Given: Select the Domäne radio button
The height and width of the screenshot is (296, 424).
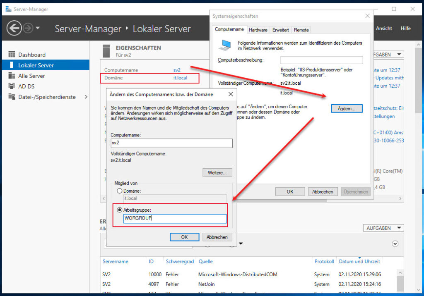Looking at the screenshot, I should (x=120, y=191).
